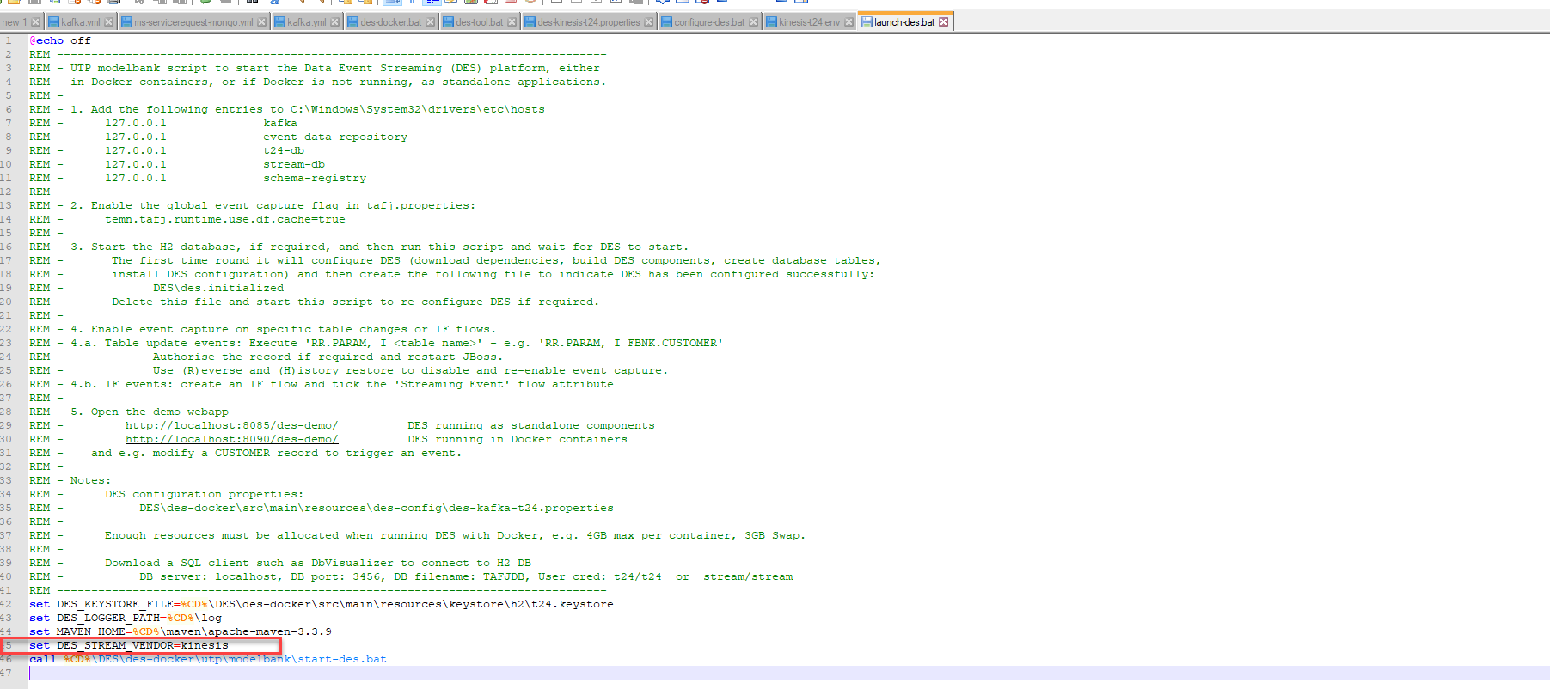Close the launch-des.bat tab

click(x=944, y=22)
